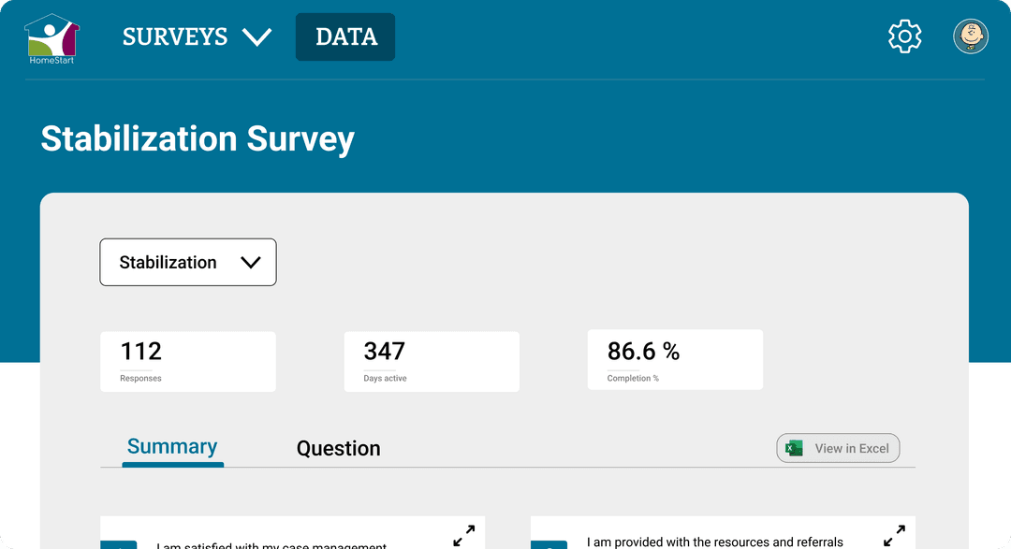Open the SURVEYS menu
The height and width of the screenshot is (549, 1011).
(x=175, y=37)
